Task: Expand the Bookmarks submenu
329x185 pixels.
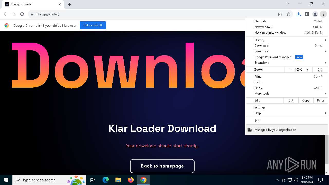Action: point(287,51)
